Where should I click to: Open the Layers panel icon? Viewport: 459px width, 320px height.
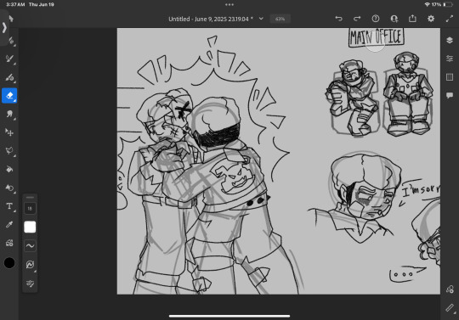tap(450, 41)
